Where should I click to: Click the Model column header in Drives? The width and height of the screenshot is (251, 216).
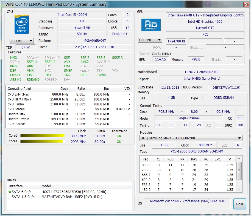(x=46, y=186)
